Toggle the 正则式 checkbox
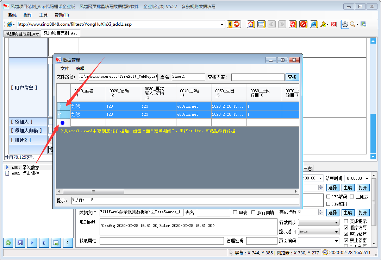The height and width of the screenshot is (260, 381). pos(352,196)
